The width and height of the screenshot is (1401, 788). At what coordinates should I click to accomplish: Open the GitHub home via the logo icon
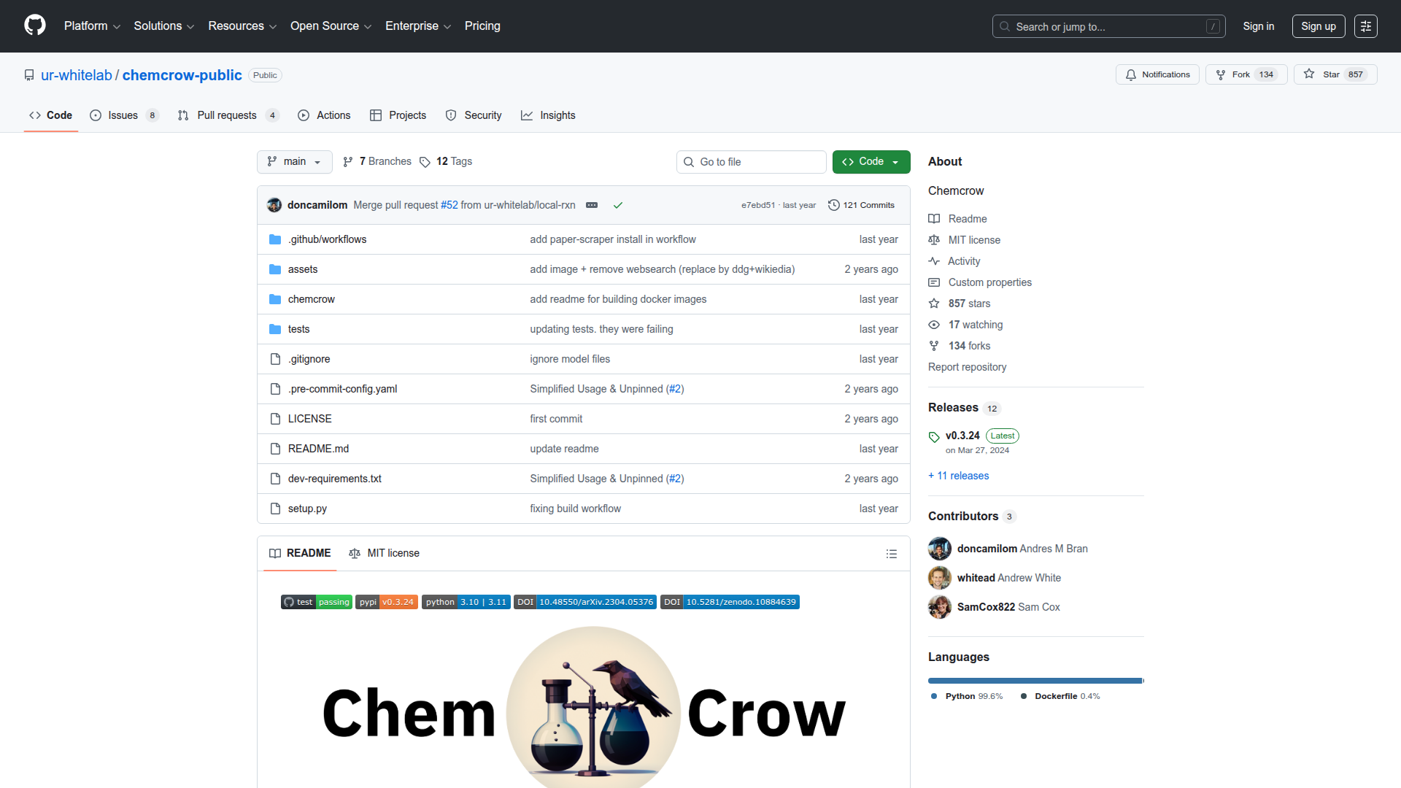34,26
